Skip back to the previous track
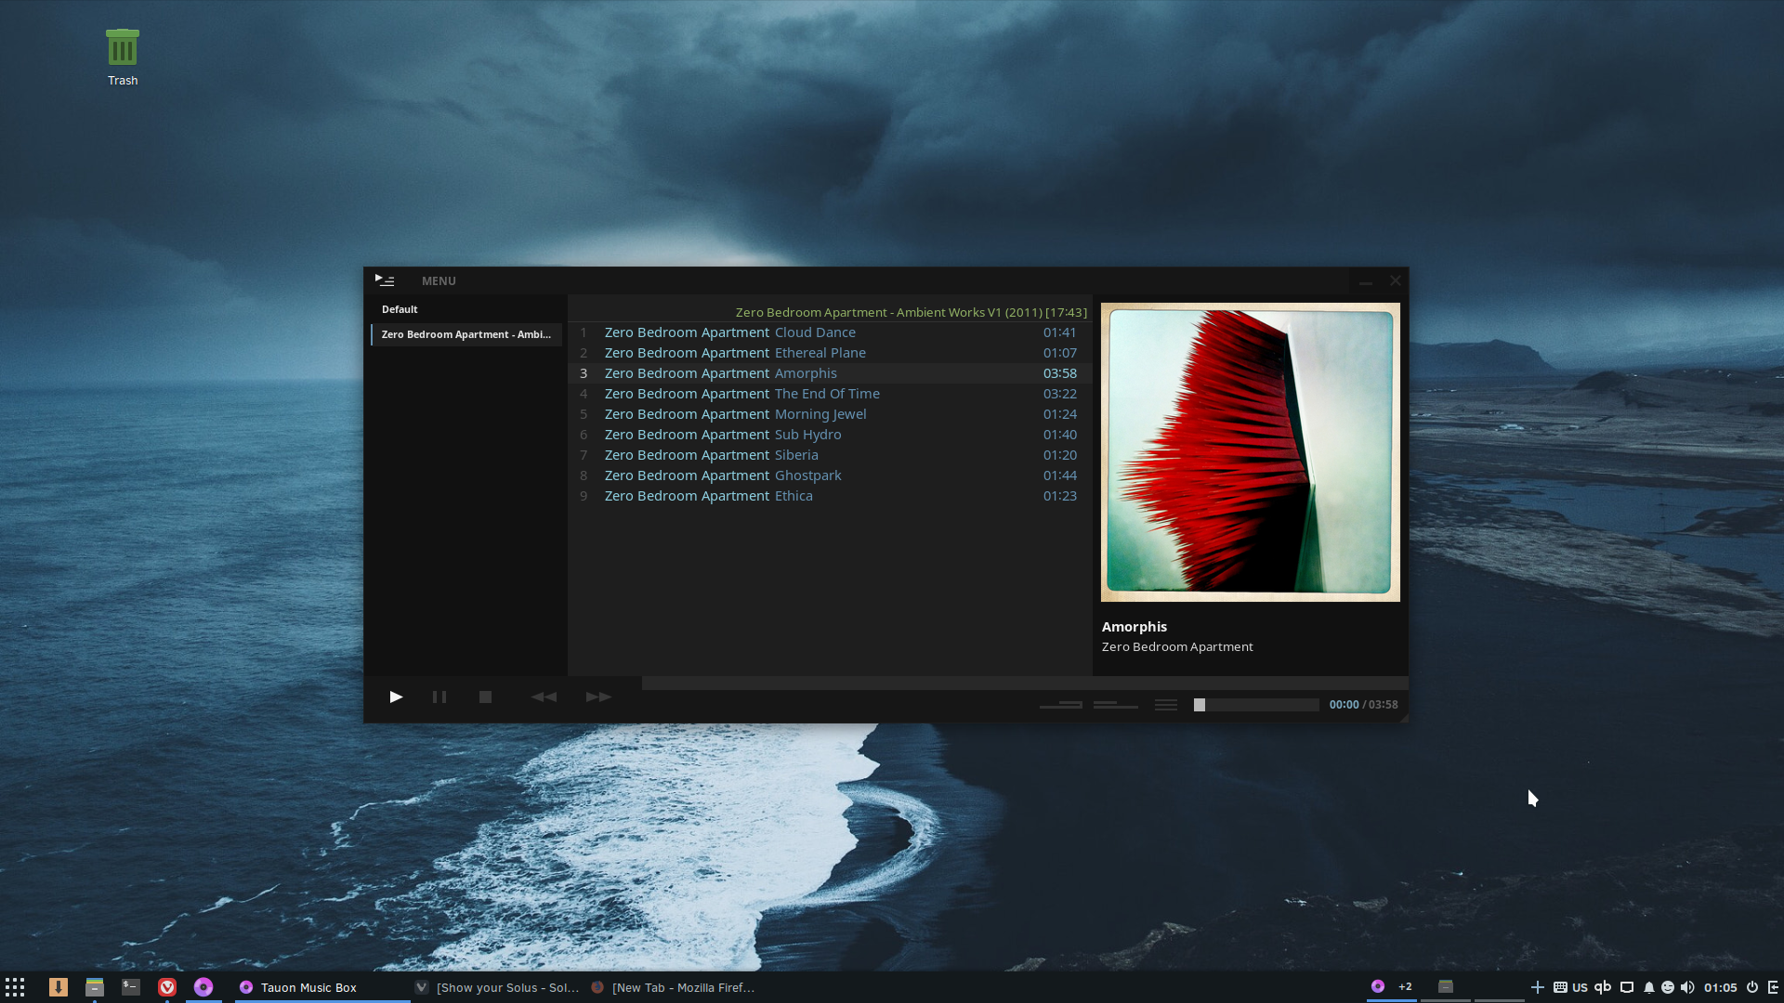Screen dimensions: 1784x1003 (544, 697)
